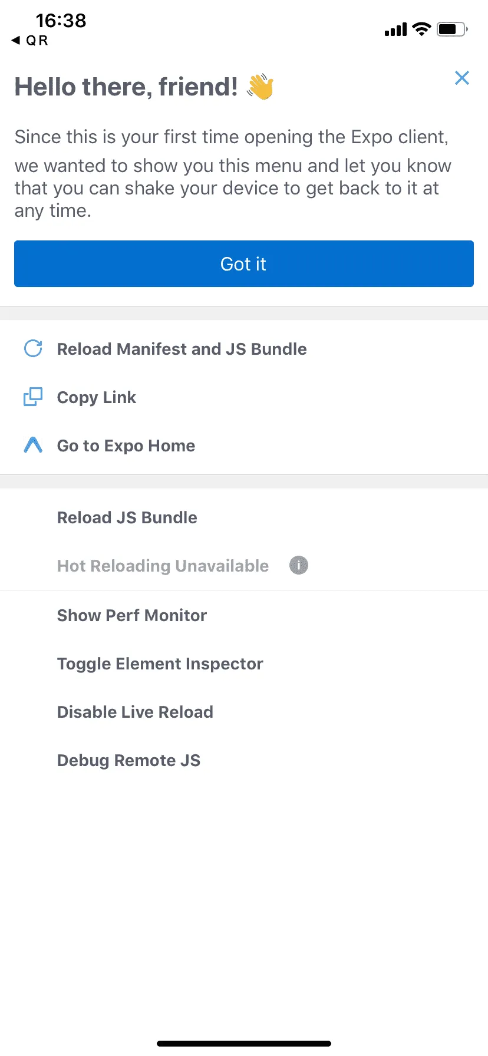Image resolution: width=488 pixels, height=1056 pixels.
Task: Tap the battery indicator icon
Action: click(x=452, y=29)
